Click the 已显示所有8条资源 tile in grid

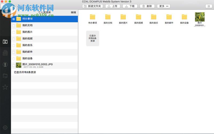[93, 38]
